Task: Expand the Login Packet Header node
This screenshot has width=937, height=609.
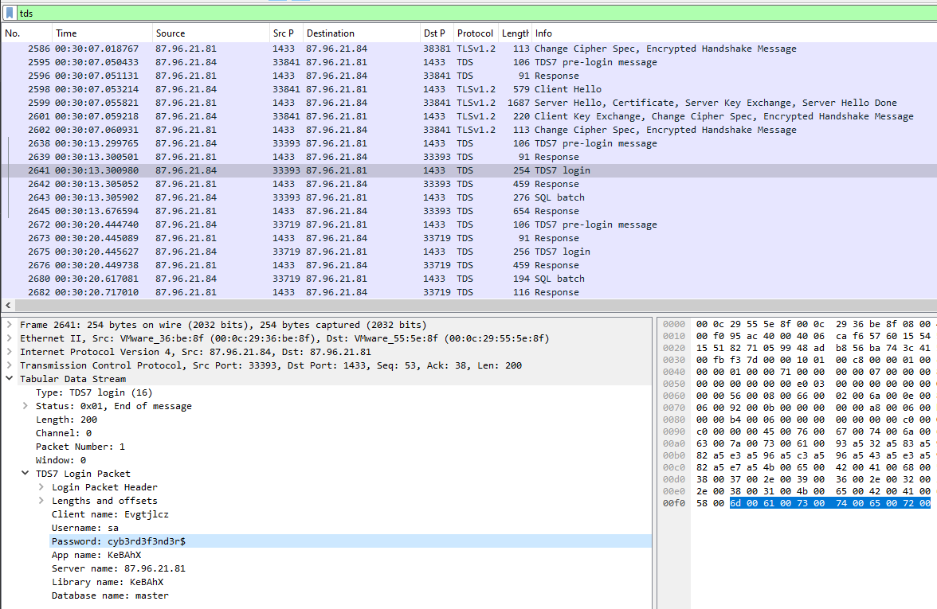Action: click(x=41, y=487)
